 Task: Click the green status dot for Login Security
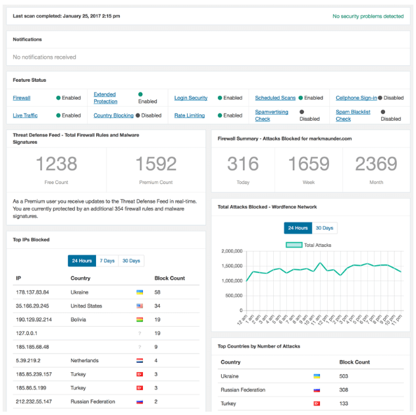220,98
